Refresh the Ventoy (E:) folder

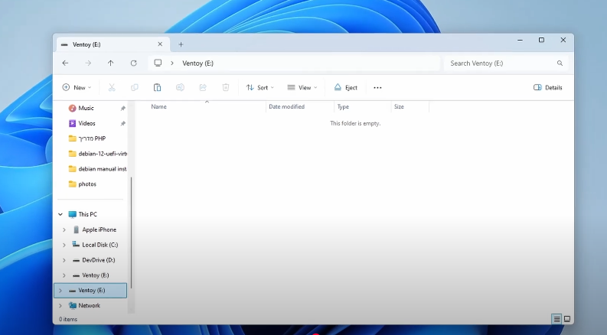[x=133, y=63]
